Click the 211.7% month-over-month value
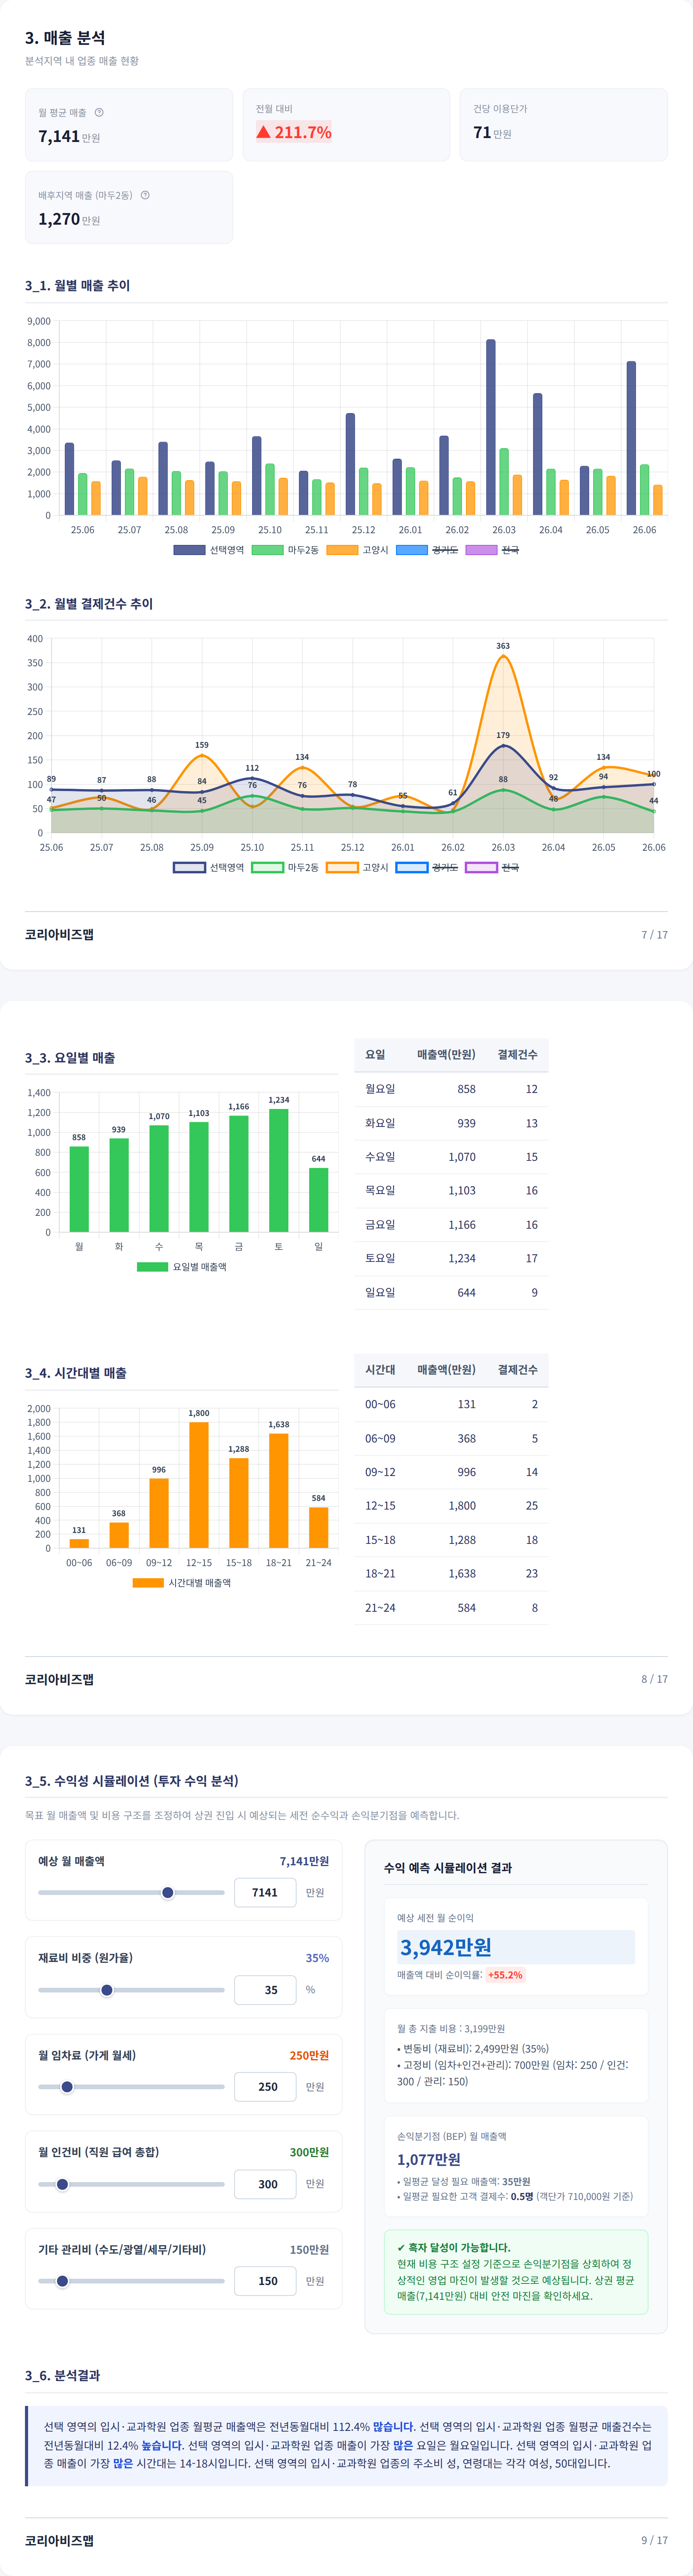This screenshot has height=2576, width=693. 303,132
